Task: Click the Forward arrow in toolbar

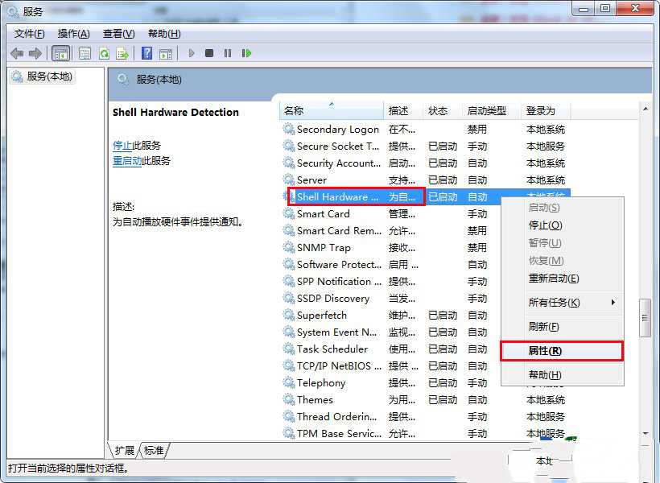Action: pyautogui.click(x=35, y=53)
